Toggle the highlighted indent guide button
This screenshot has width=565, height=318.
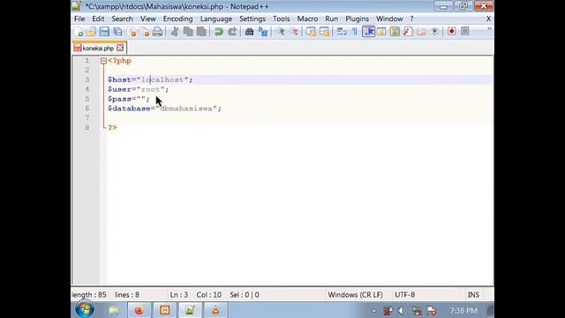point(368,32)
